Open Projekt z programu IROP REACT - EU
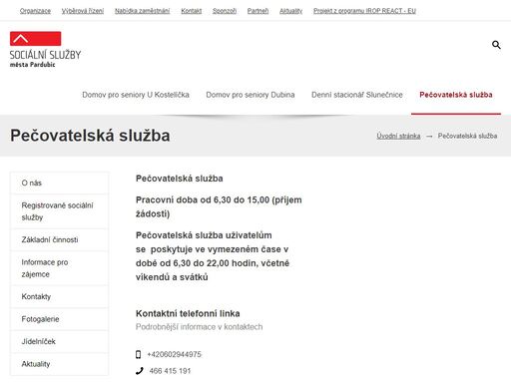 tap(364, 11)
